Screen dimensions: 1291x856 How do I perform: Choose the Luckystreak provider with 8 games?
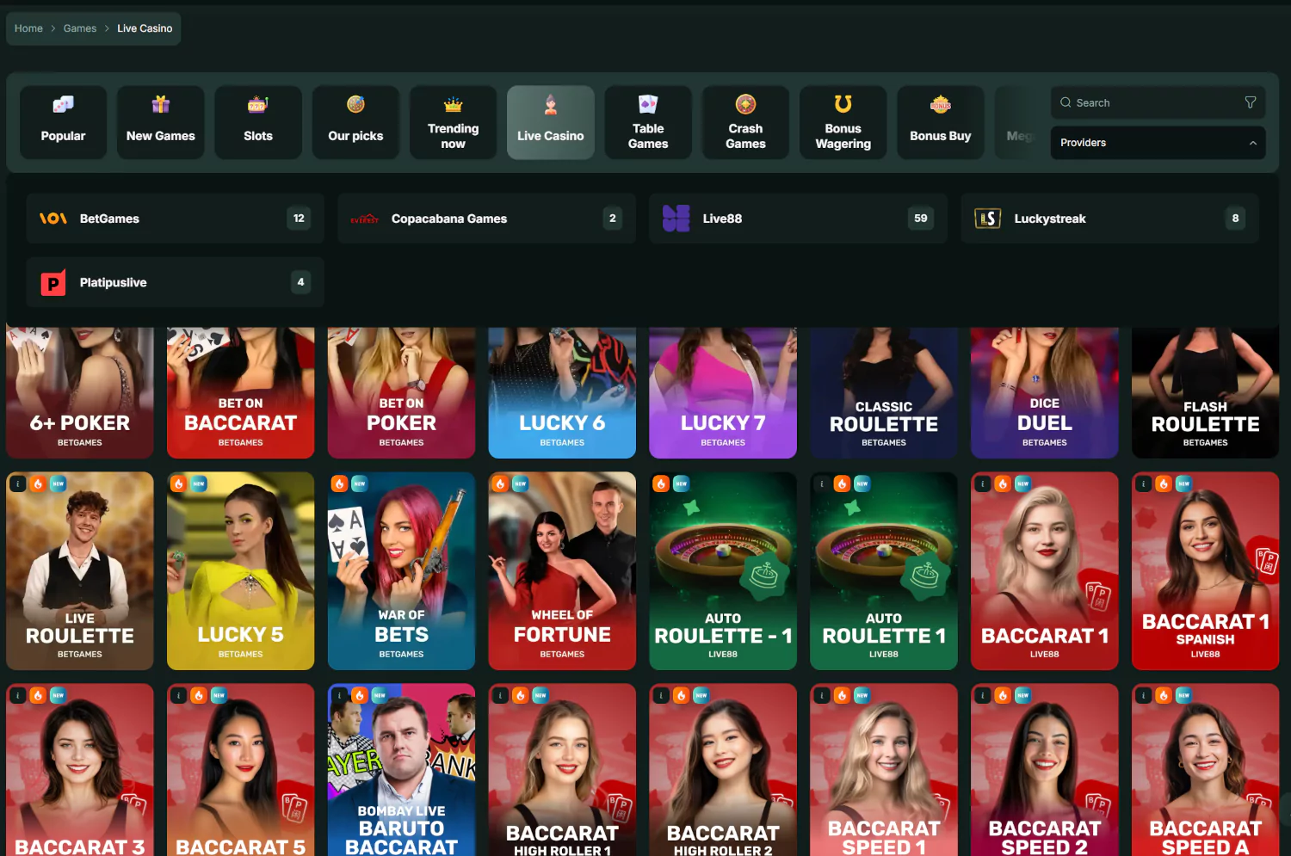[x=1109, y=219]
